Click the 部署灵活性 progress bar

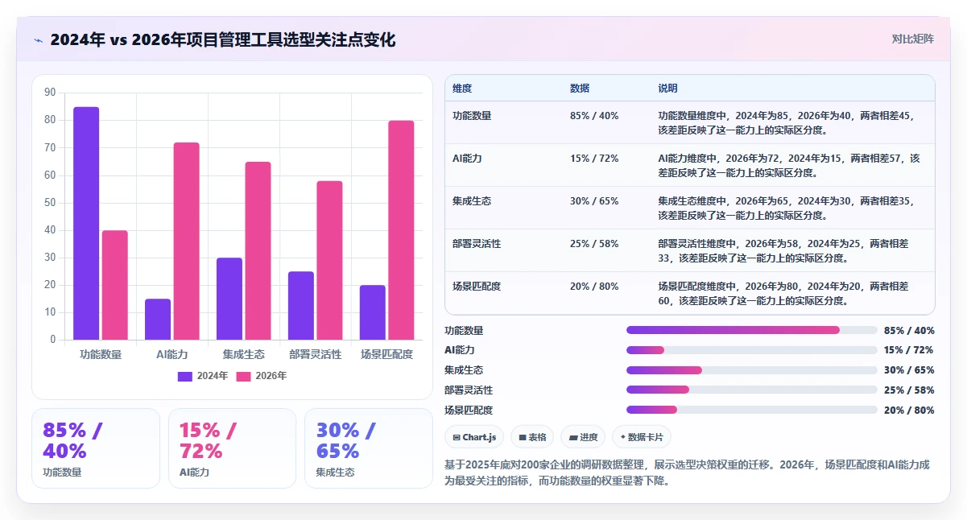click(751, 390)
